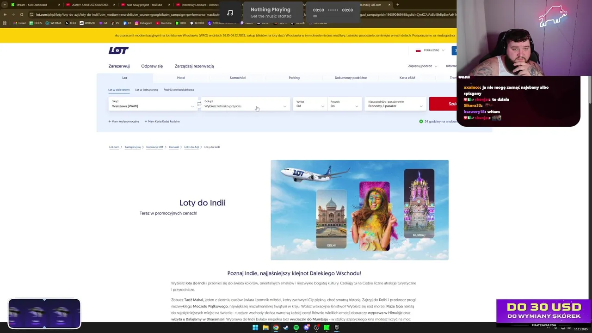Open 'Odpraw się' navigation item
The height and width of the screenshot is (333, 592).
tap(152, 66)
